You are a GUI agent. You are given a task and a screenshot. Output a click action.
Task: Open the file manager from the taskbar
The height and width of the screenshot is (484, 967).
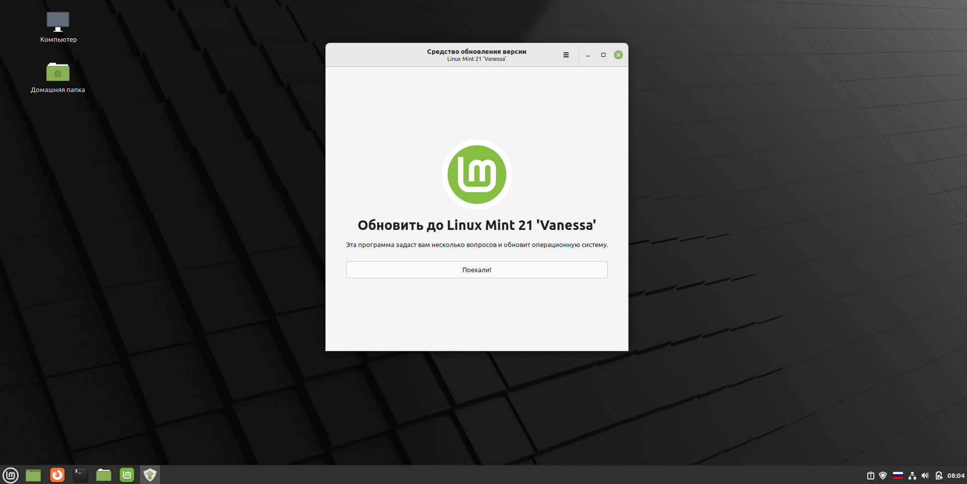pos(103,475)
